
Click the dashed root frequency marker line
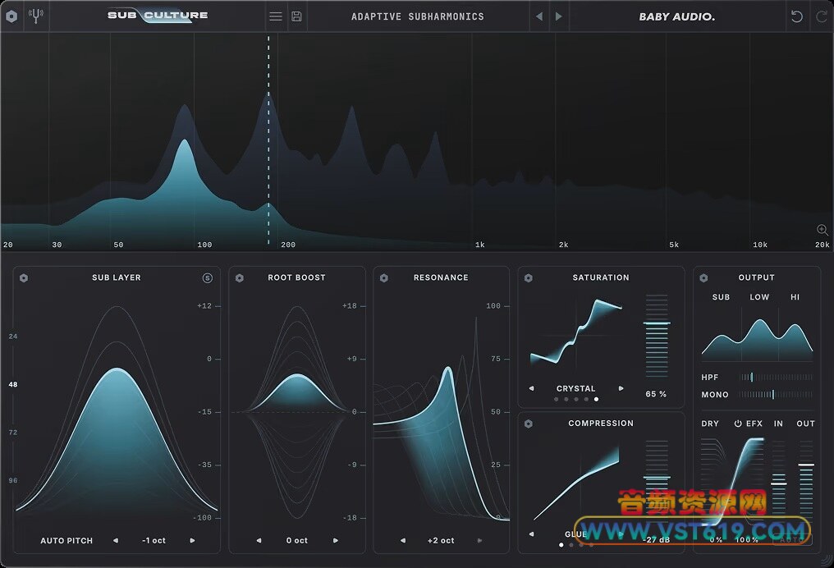point(268,141)
